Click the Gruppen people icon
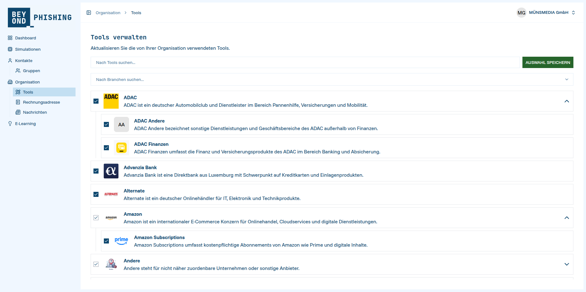586x292 pixels. (18, 71)
